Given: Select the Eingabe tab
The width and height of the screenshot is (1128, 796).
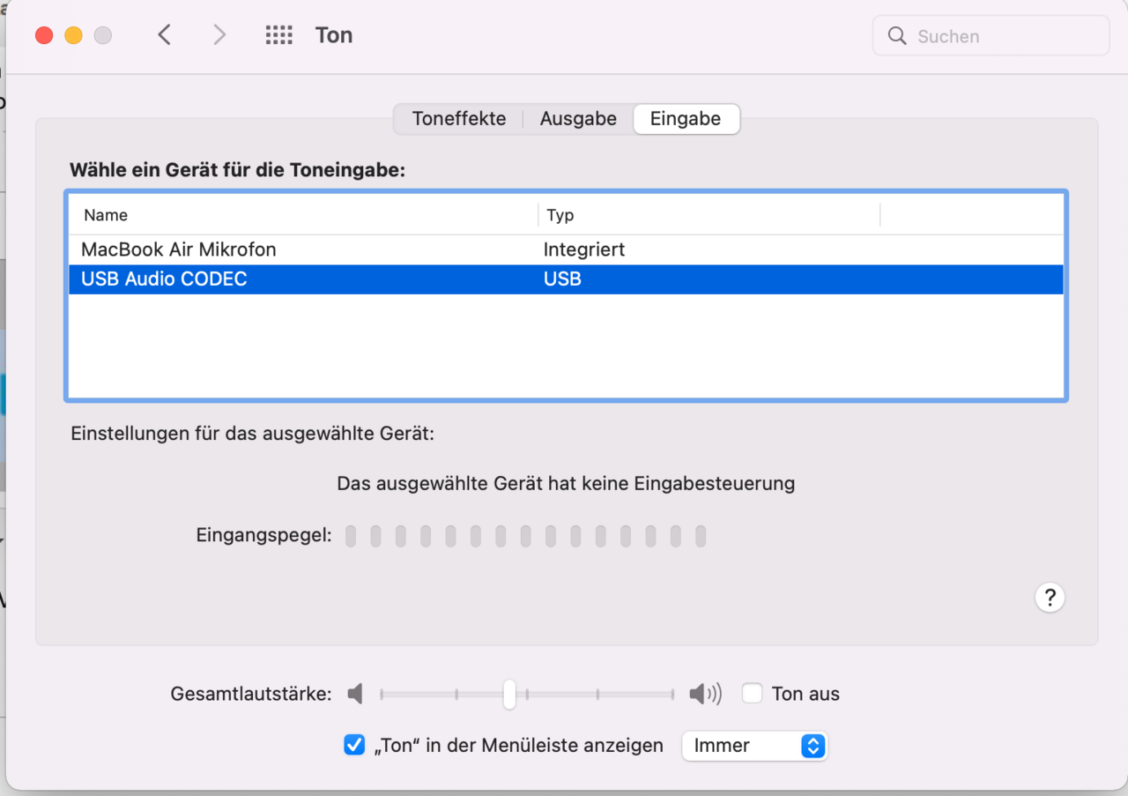Looking at the screenshot, I should (x=686, y=119).
